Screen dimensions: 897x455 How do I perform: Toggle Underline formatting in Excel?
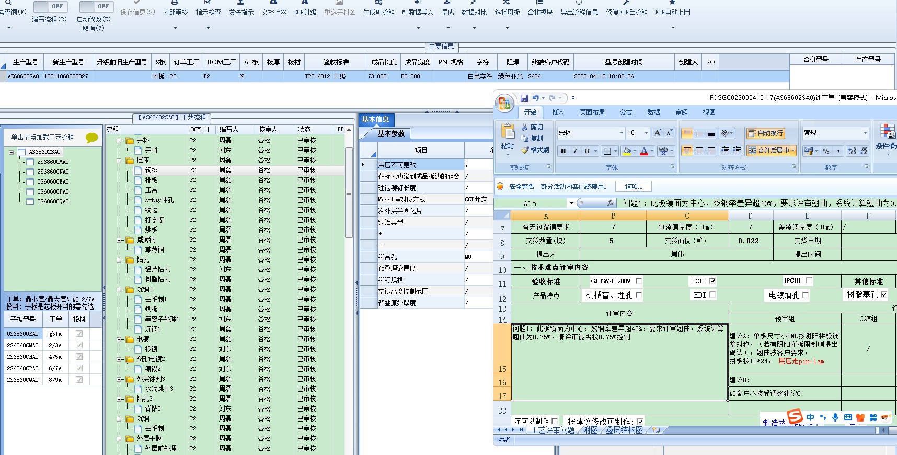(x=587, y=151)
